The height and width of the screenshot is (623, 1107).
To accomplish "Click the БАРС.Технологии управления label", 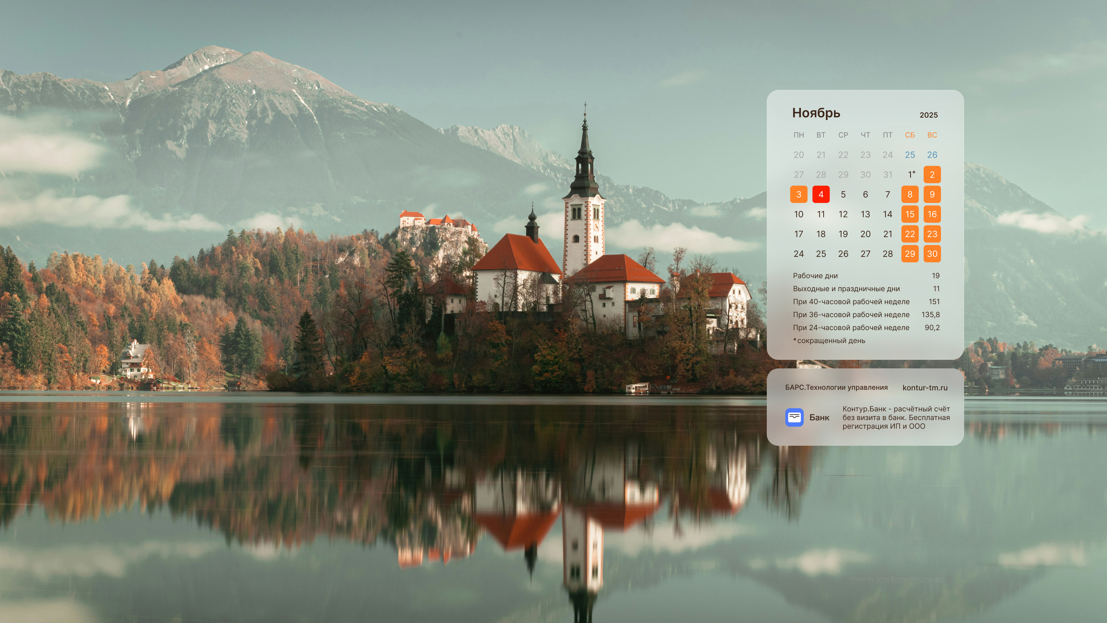I will pos(836,387).
